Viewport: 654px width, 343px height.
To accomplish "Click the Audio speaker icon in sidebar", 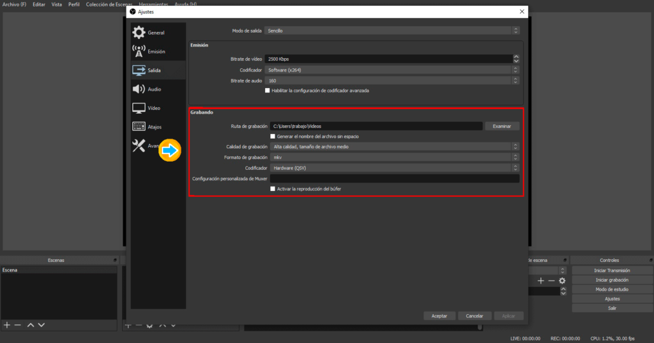I will point(139,89).
